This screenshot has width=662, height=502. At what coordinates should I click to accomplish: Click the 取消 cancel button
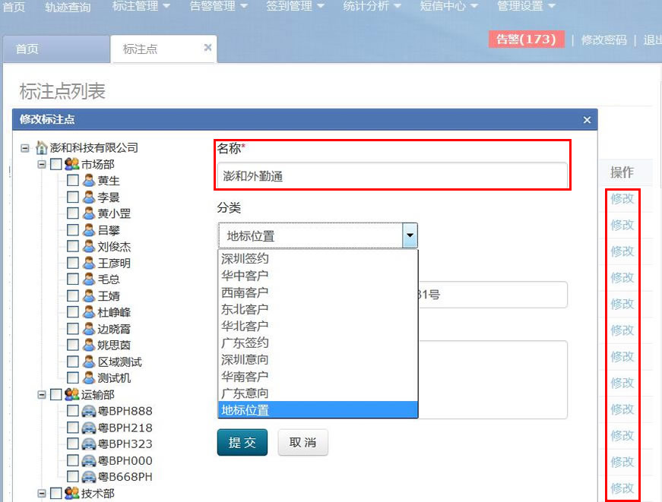tap(302, 443)
